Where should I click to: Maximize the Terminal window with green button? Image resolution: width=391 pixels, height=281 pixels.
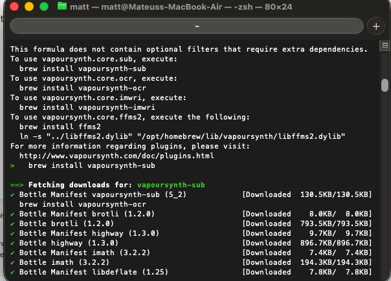[44, 7]
